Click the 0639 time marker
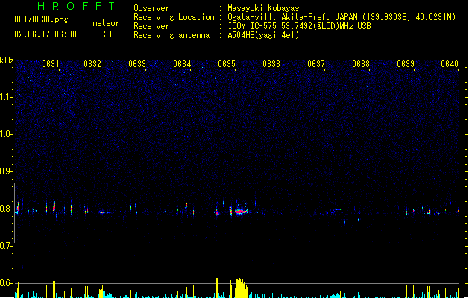Viewport: 469px width, 298px height. (x=406, y=64)
